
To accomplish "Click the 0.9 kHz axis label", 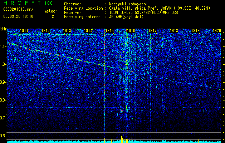I will tap(3, 82).
